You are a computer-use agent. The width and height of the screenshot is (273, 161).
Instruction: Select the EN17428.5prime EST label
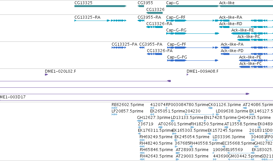[x=220, y=118]
